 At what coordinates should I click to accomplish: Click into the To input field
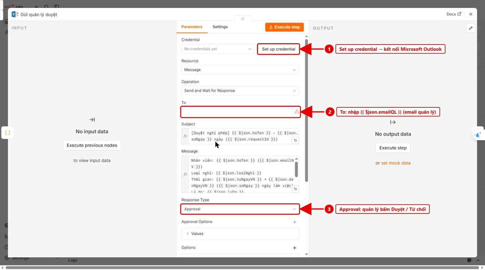237,112
